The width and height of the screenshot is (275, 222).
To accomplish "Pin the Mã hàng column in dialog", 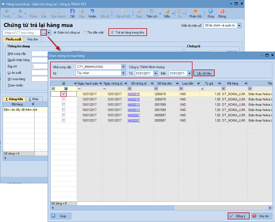I will (x=246, y=84).
